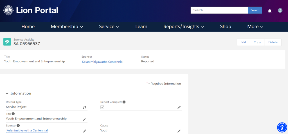Open the Learn page
Screen dimensions: 288x134
coord(141,27)
